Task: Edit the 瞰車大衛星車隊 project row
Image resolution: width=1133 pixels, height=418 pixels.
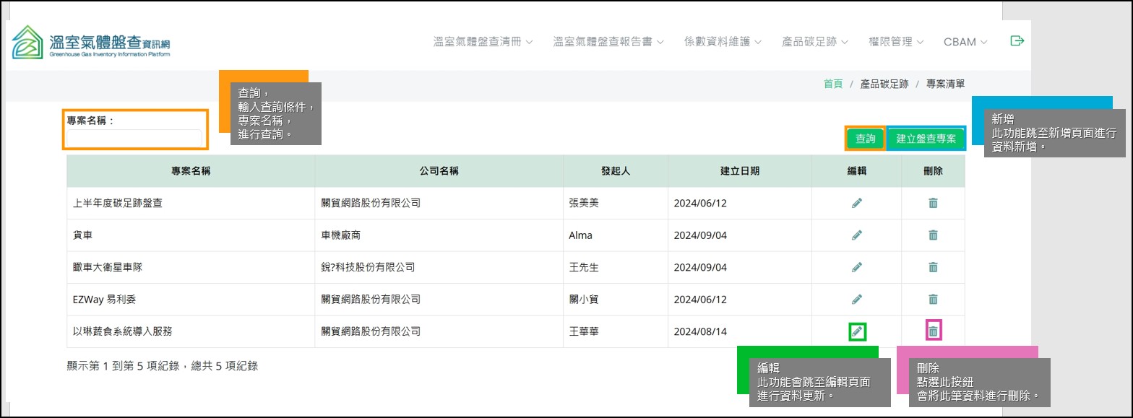Action: pos(856,267)
